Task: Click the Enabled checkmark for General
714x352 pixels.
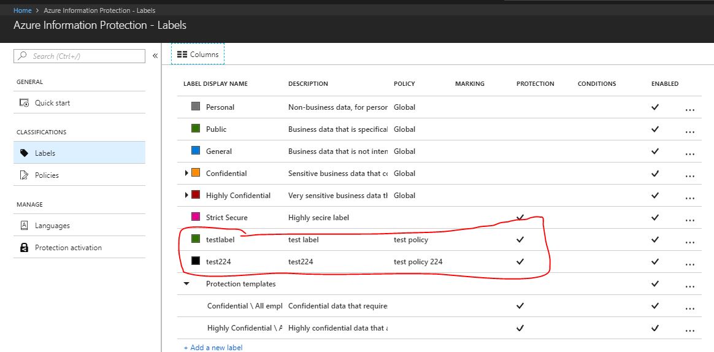Action: [654, 151]
